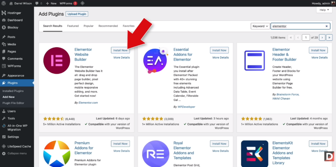Screen dimensions: 336x167
Task: Install Essential Addons for Elementor
Action: (x=219, y=50)
